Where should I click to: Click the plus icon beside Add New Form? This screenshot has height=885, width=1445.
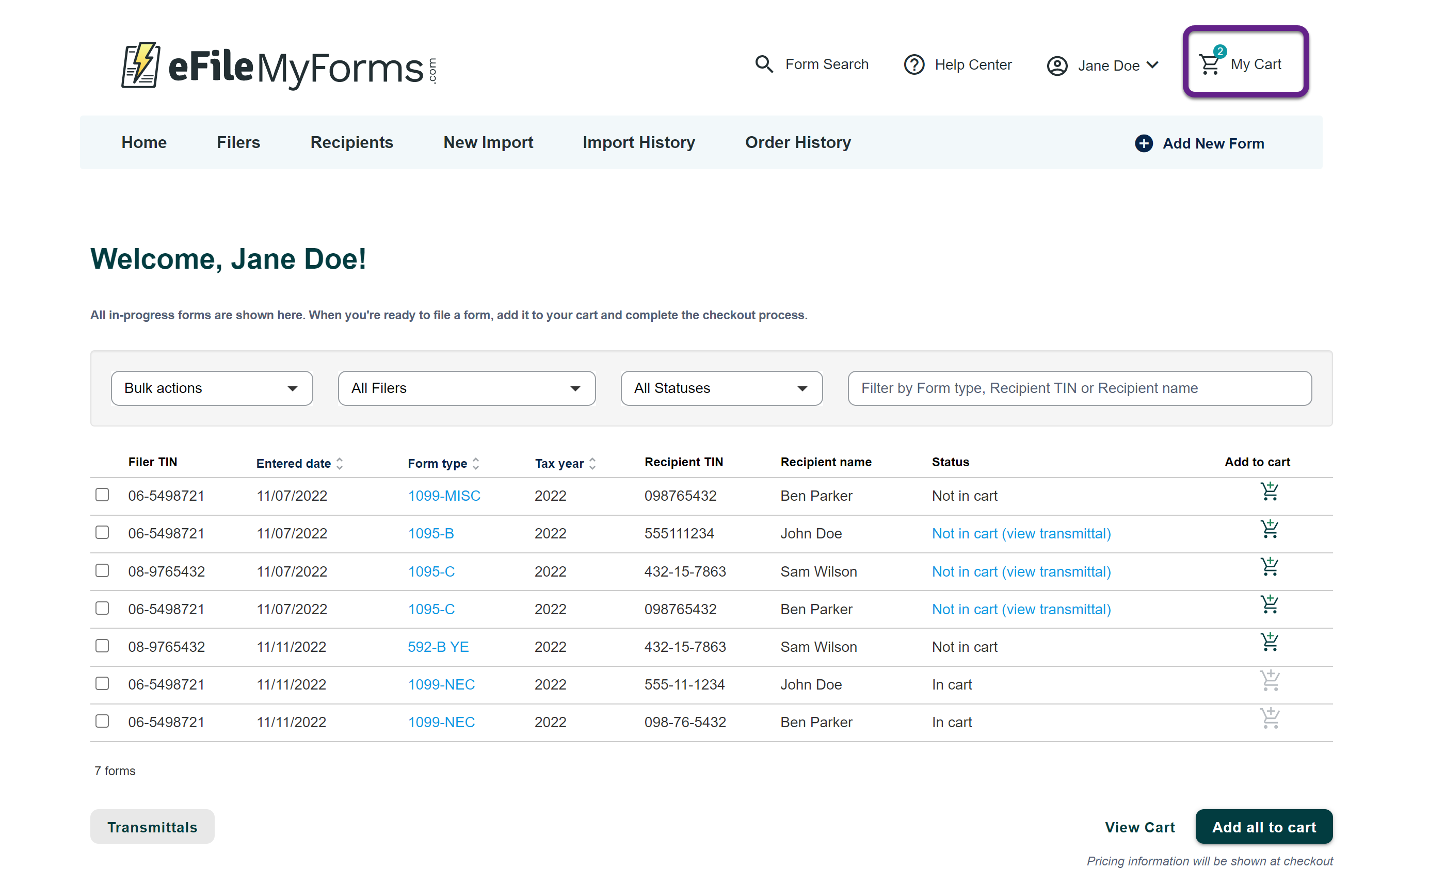[x=1143, y=143]
